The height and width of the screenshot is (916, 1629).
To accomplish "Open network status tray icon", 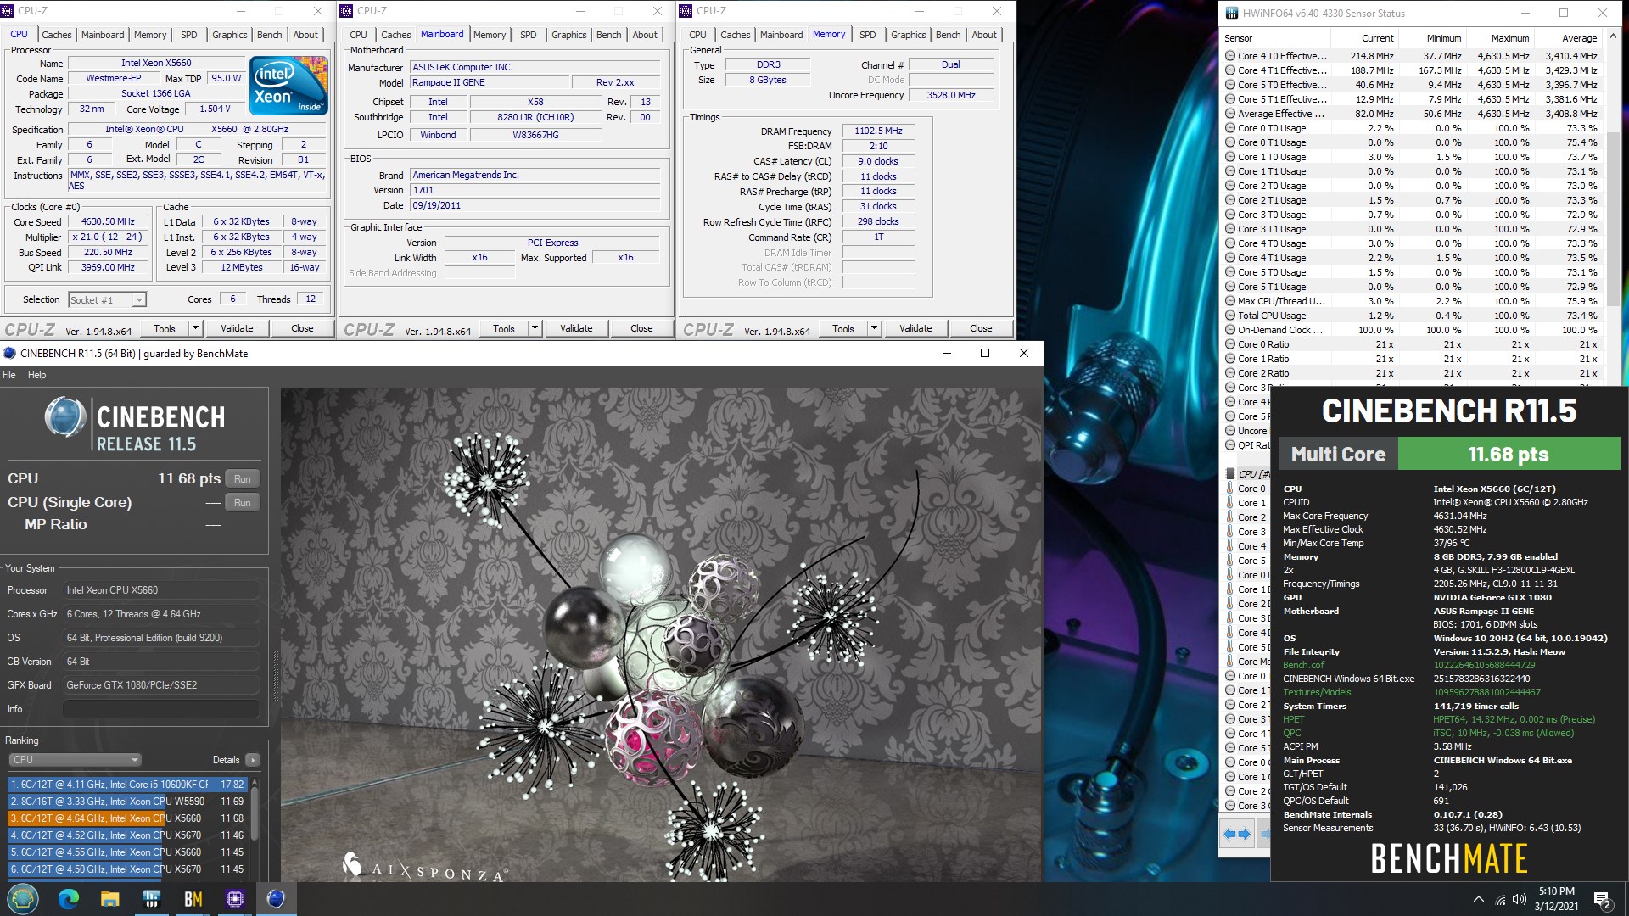I will coord(1500,900).
